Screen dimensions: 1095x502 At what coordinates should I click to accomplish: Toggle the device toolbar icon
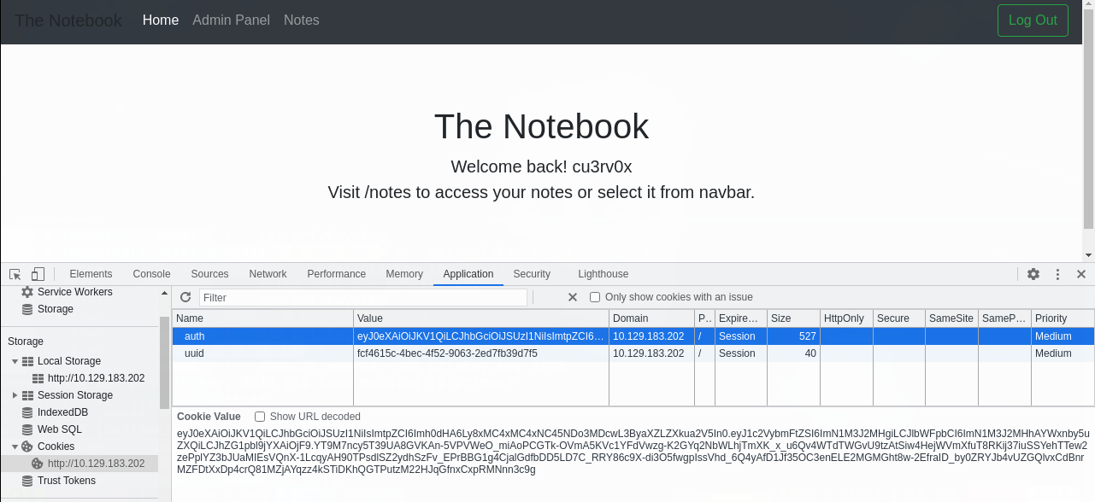click(x=38, y=274)
